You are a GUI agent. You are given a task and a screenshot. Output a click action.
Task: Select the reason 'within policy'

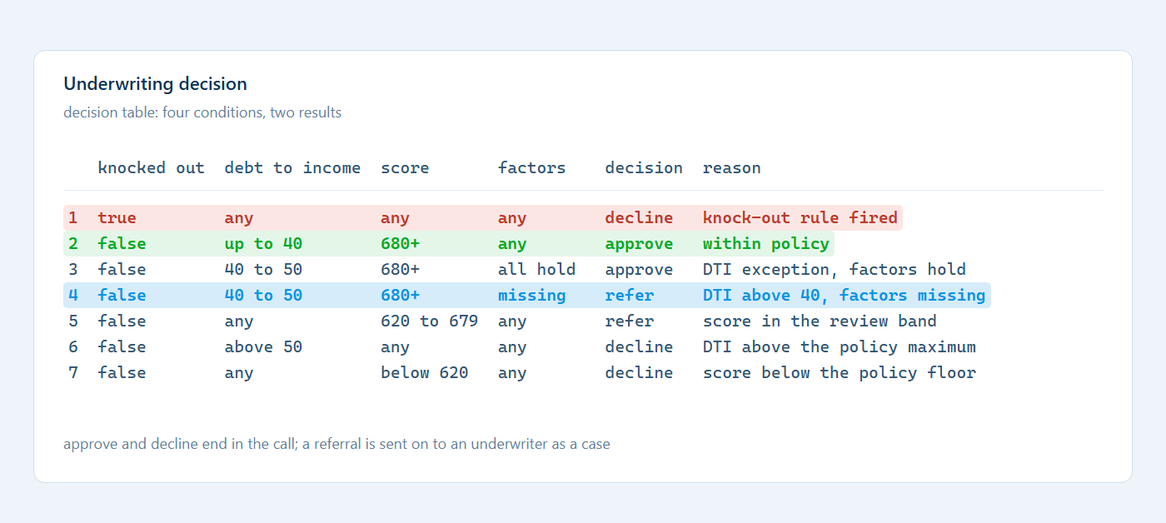(x=766, y=244)
